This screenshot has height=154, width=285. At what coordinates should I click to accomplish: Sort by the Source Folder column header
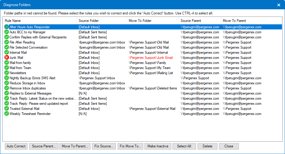pos(102,21)
